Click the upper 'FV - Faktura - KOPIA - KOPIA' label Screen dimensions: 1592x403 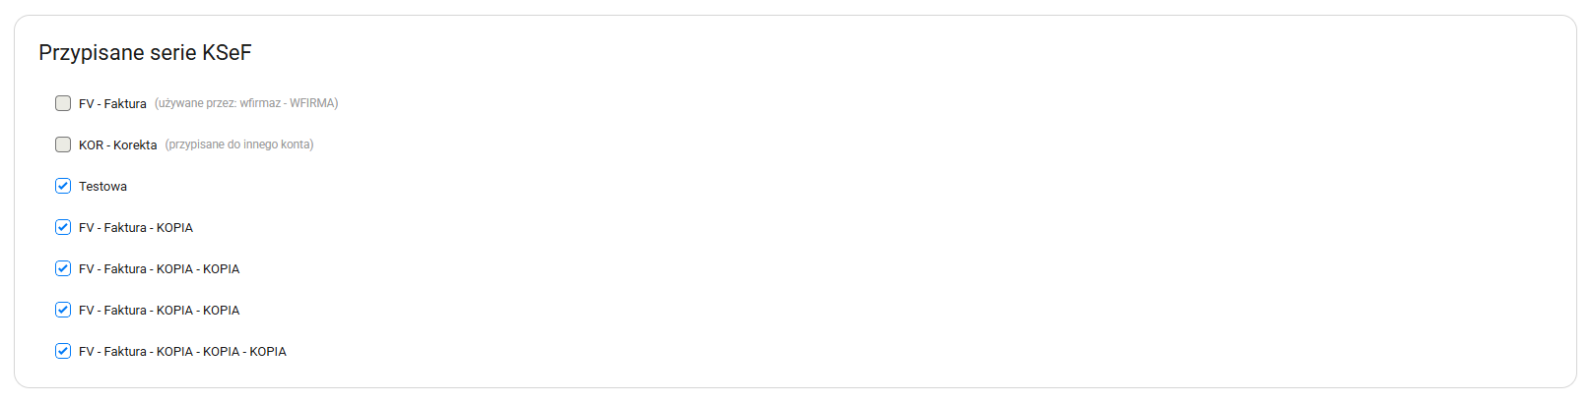(x=159, y=269)
